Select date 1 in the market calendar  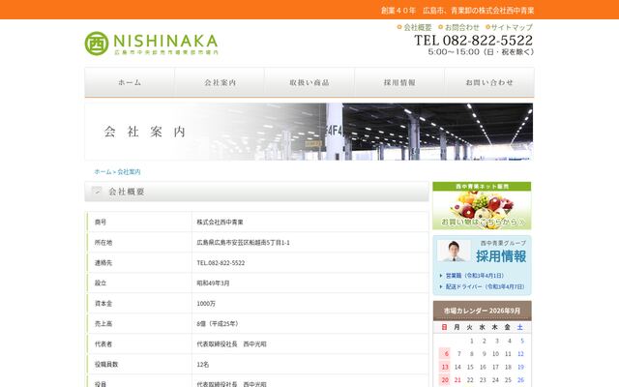pos(471,341)
